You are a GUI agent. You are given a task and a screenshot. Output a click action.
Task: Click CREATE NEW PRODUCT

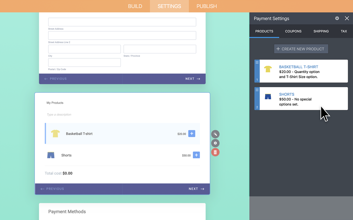tap(301, 49)
